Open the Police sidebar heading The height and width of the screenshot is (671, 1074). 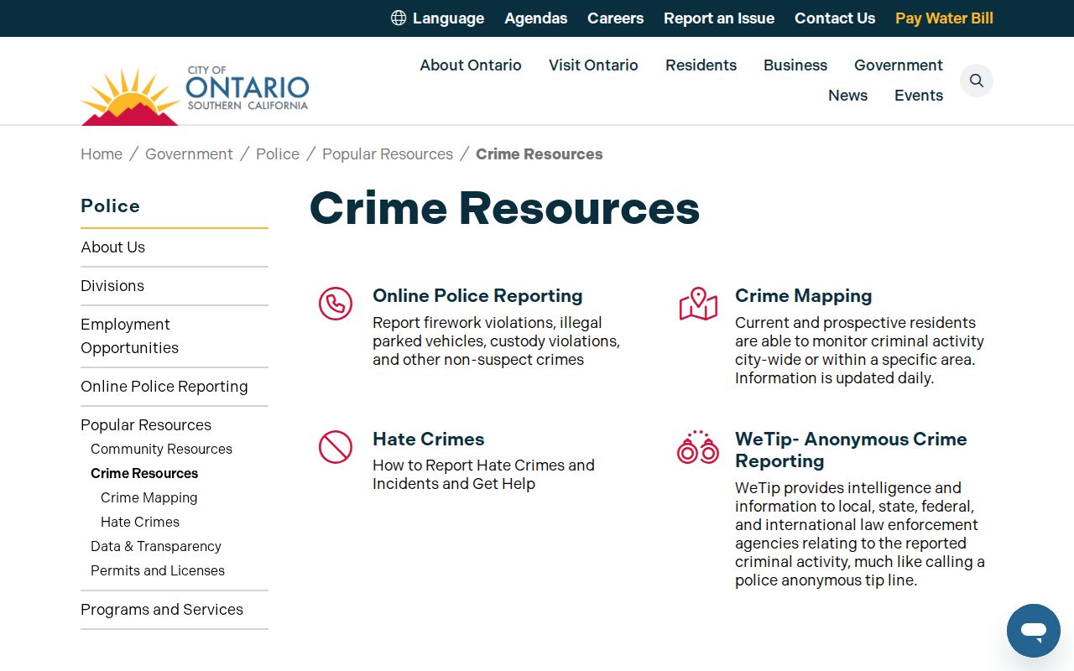point(110,206)
